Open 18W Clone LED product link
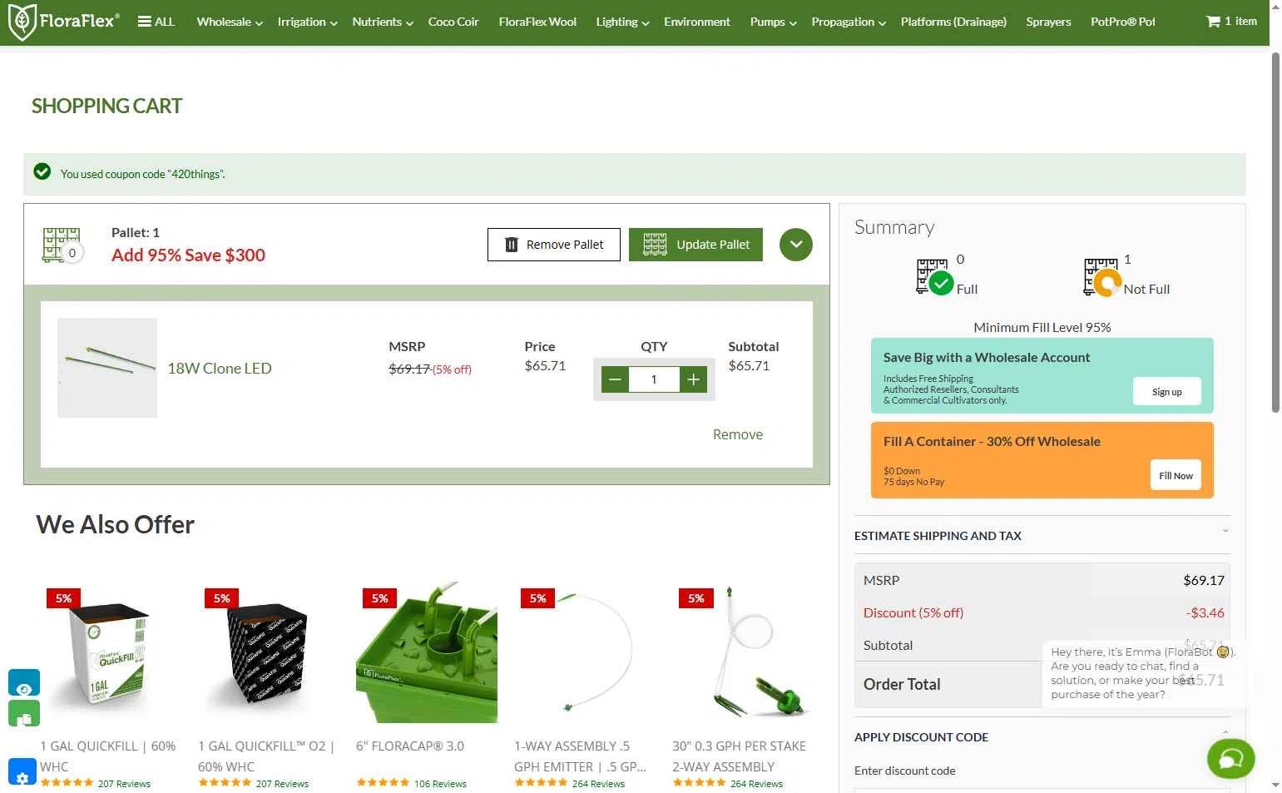The image size is (1282, 793). point(220,368)
